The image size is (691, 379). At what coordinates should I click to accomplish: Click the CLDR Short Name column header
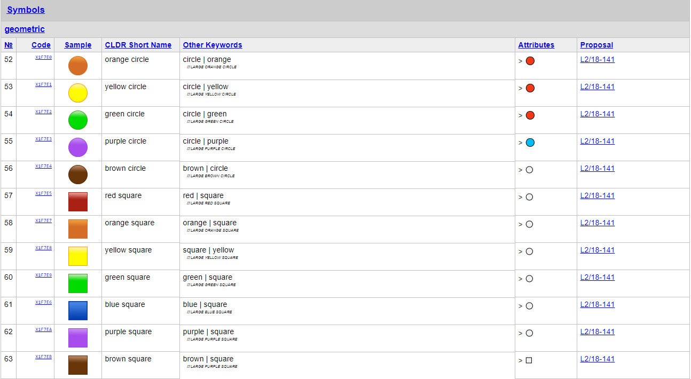pos(138,45)
